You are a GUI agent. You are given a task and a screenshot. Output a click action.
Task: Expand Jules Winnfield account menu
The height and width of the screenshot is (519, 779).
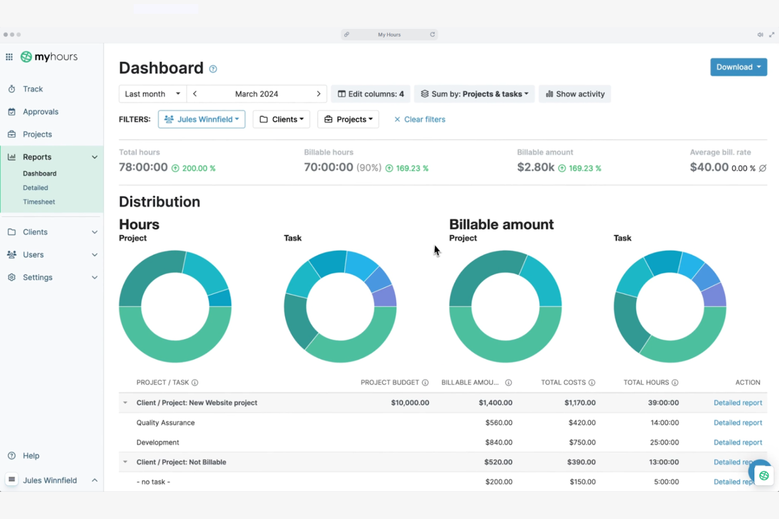95,480
